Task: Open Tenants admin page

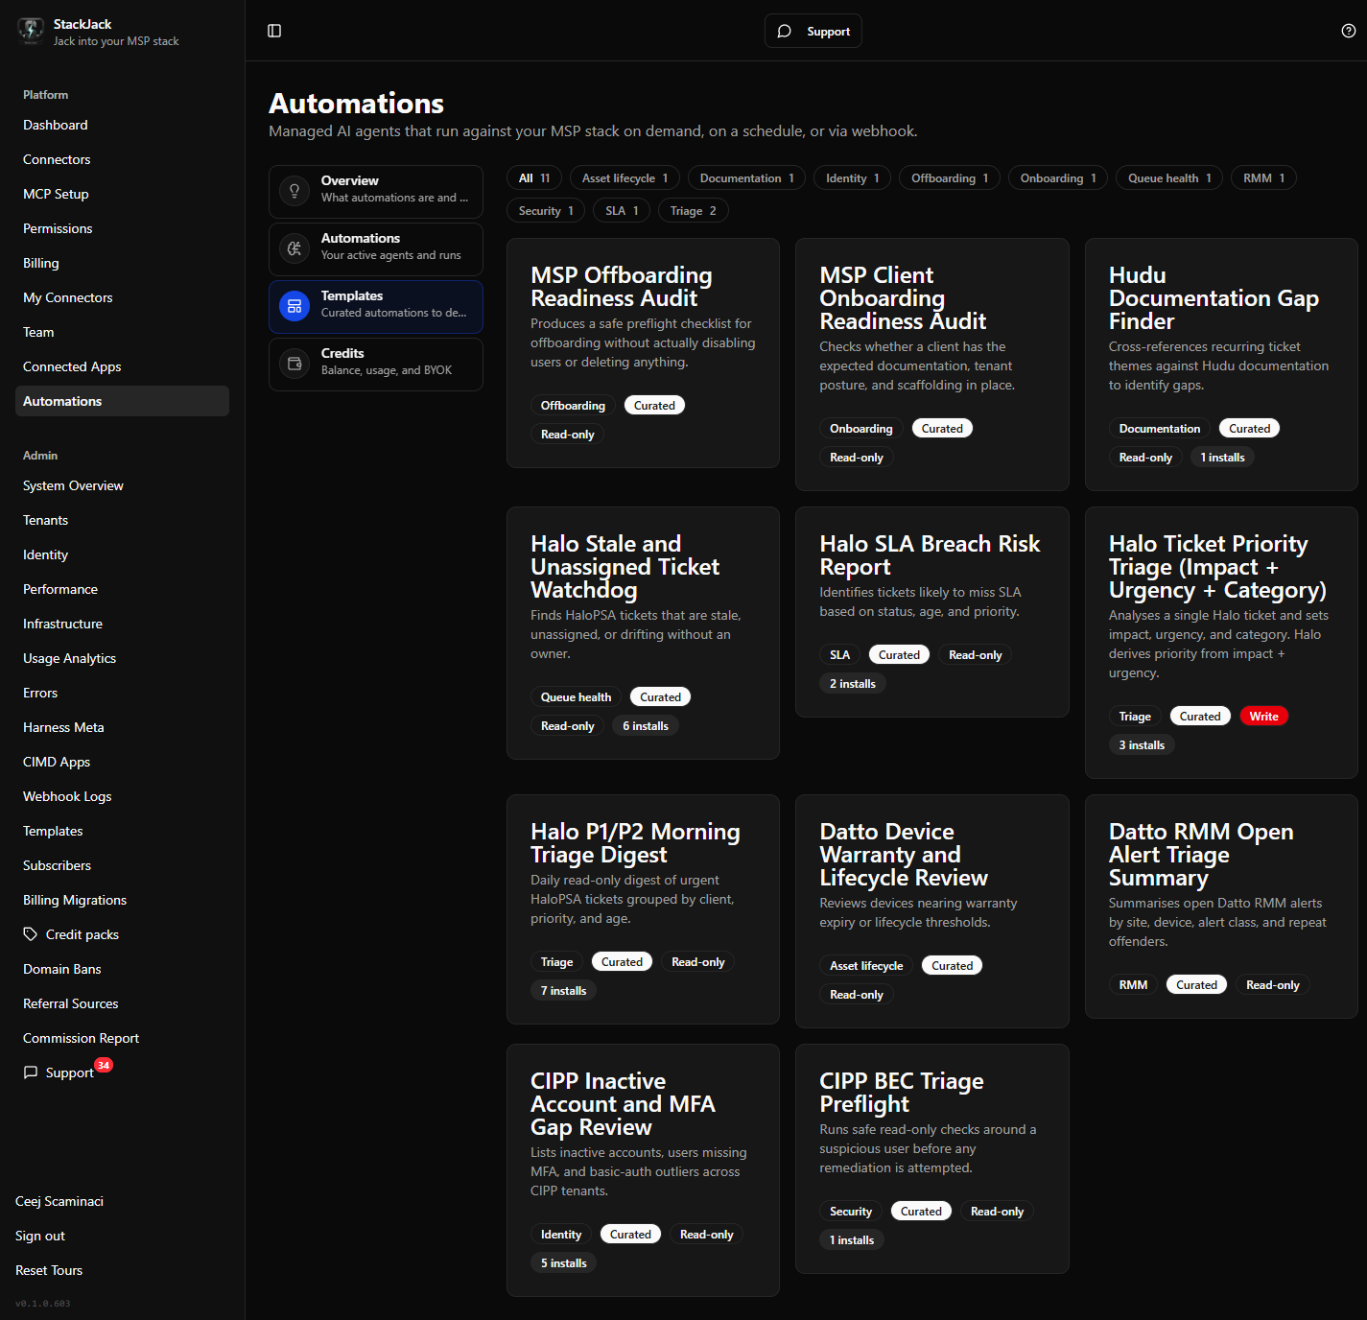Action: (122, 520)
